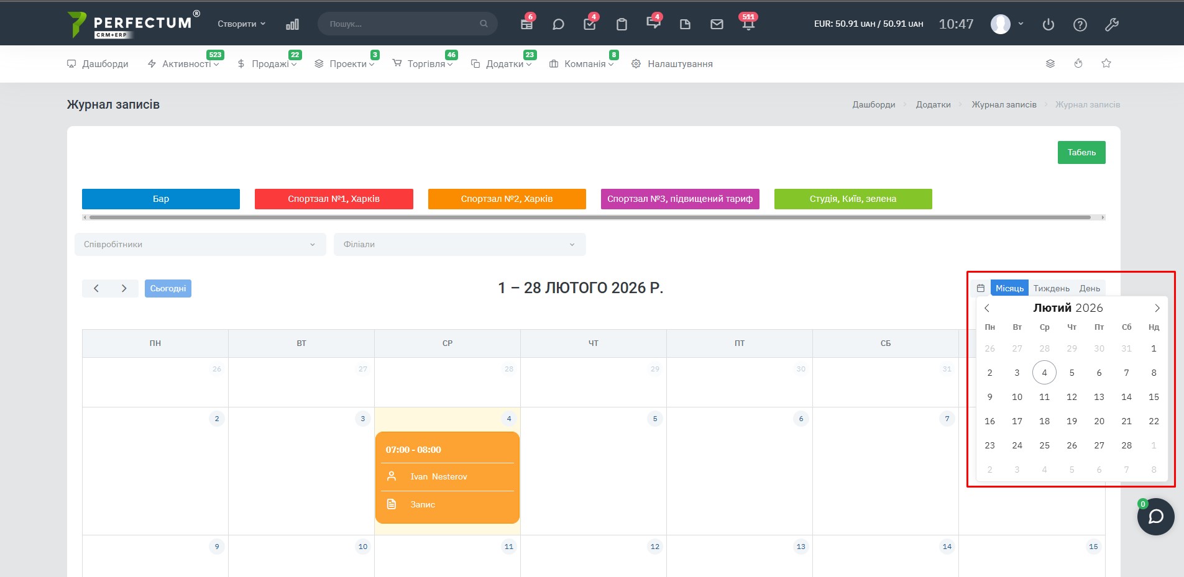This screenshot has height=577, width=1184.
Task: Expand the Співробітники dropdown
Action: (x=200, y=244)
